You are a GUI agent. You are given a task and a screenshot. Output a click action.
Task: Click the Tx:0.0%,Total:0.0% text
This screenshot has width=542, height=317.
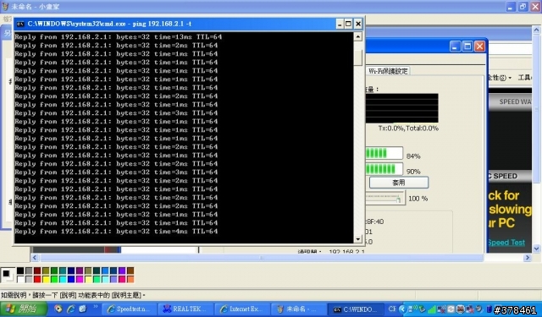pyautogui.click(x=408, y=128)
